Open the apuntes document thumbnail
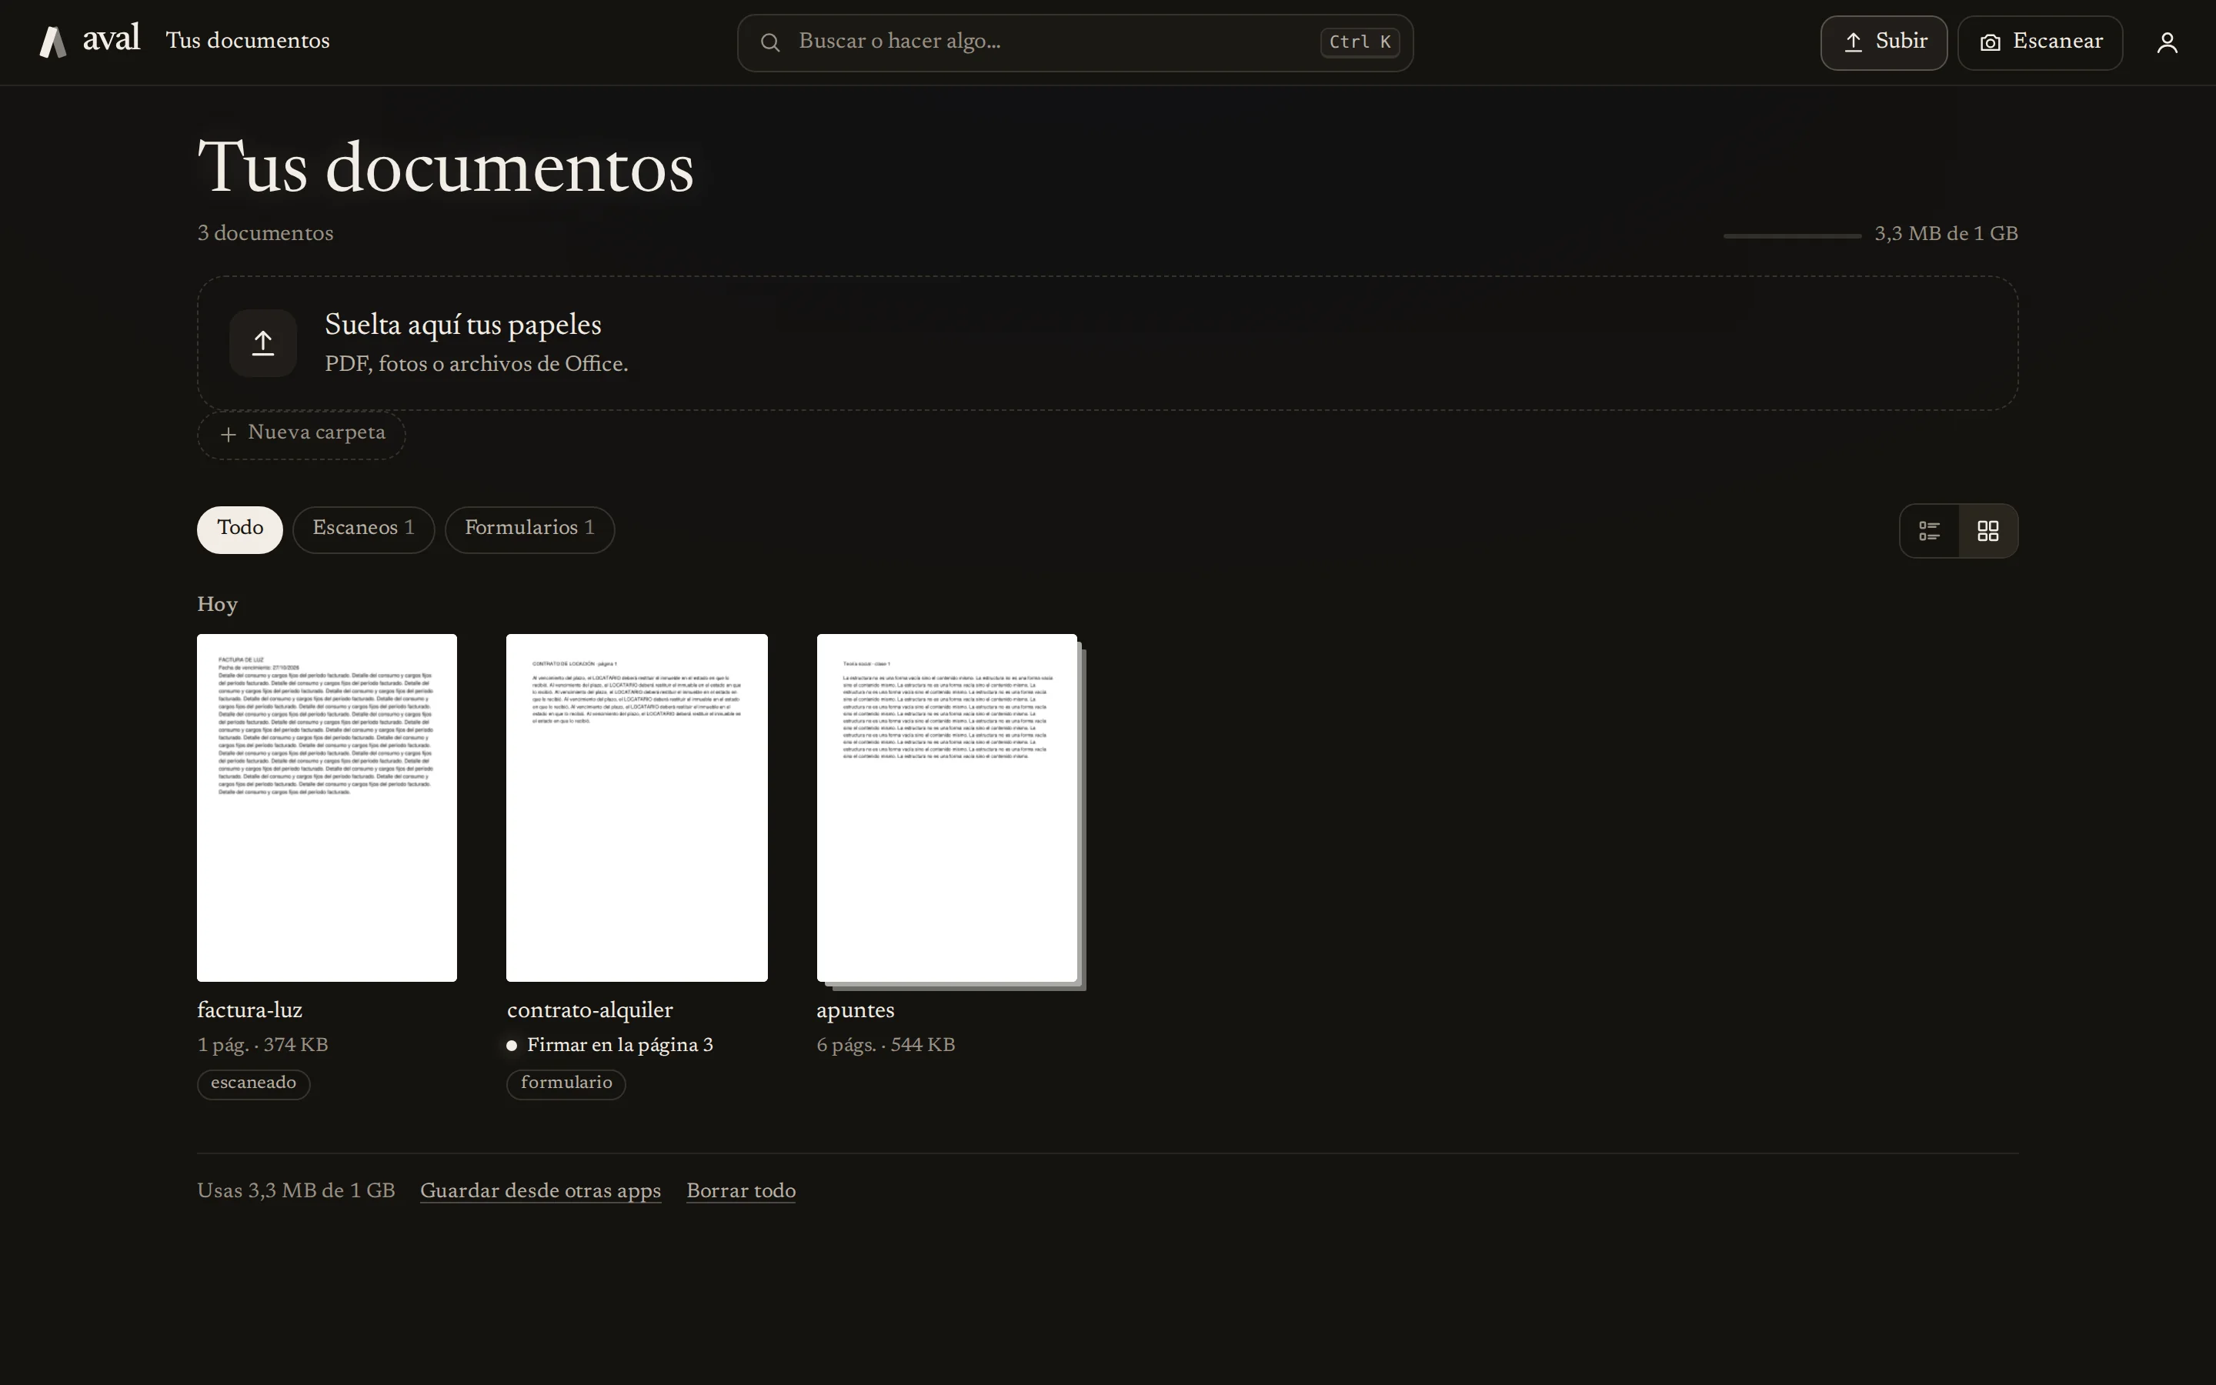Screen dimensions: 2216x1385 [x=948, y=807]
